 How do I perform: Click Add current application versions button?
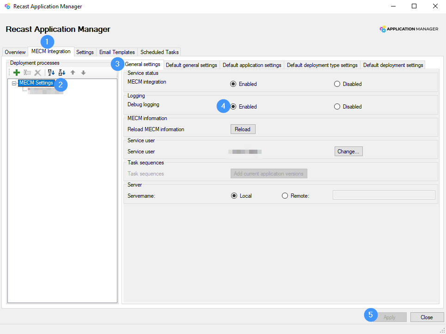pos(269,173)
